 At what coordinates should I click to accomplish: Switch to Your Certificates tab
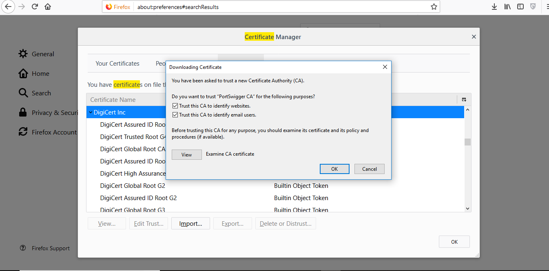click(x=117, y=63)
